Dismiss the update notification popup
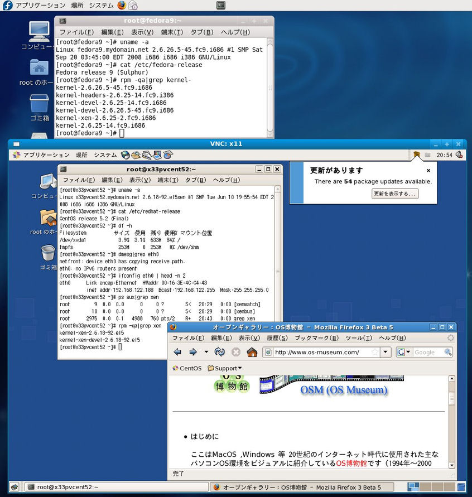This screenshot has height=497, width=472. click(x=428, y=171)
